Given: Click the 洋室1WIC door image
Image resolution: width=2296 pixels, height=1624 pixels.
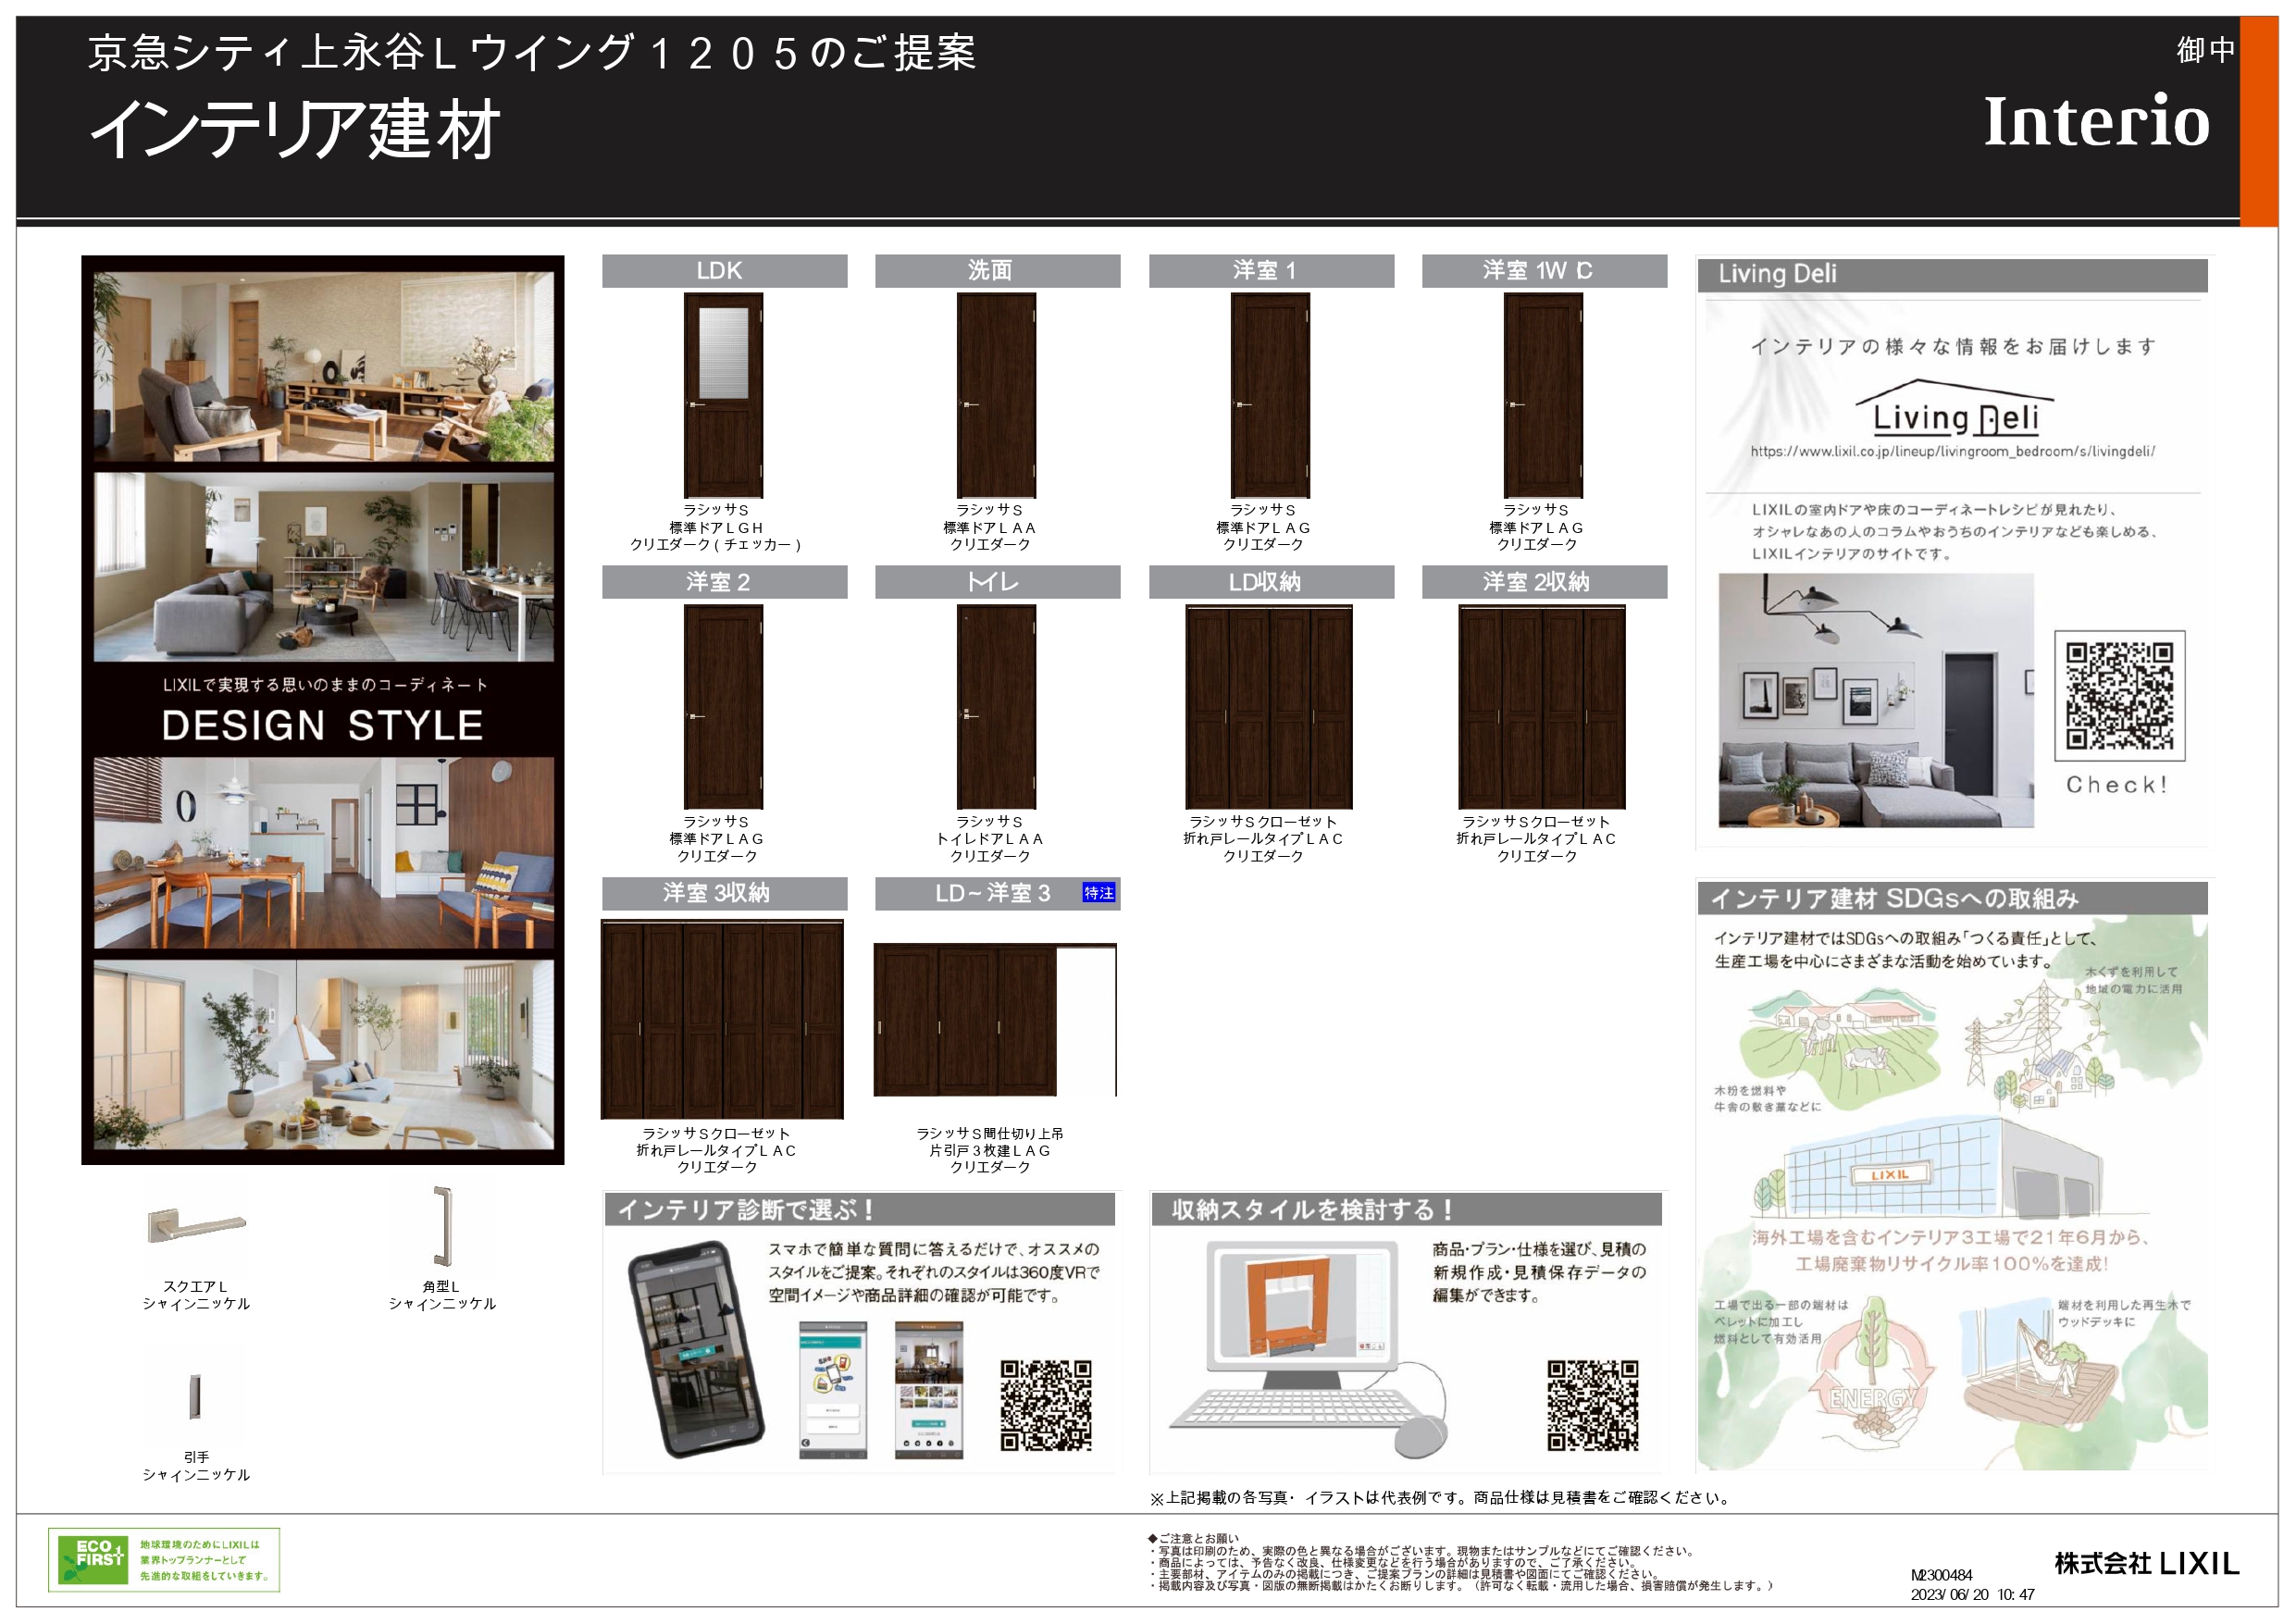Looking at the screenshot, I should [1543, 395].
